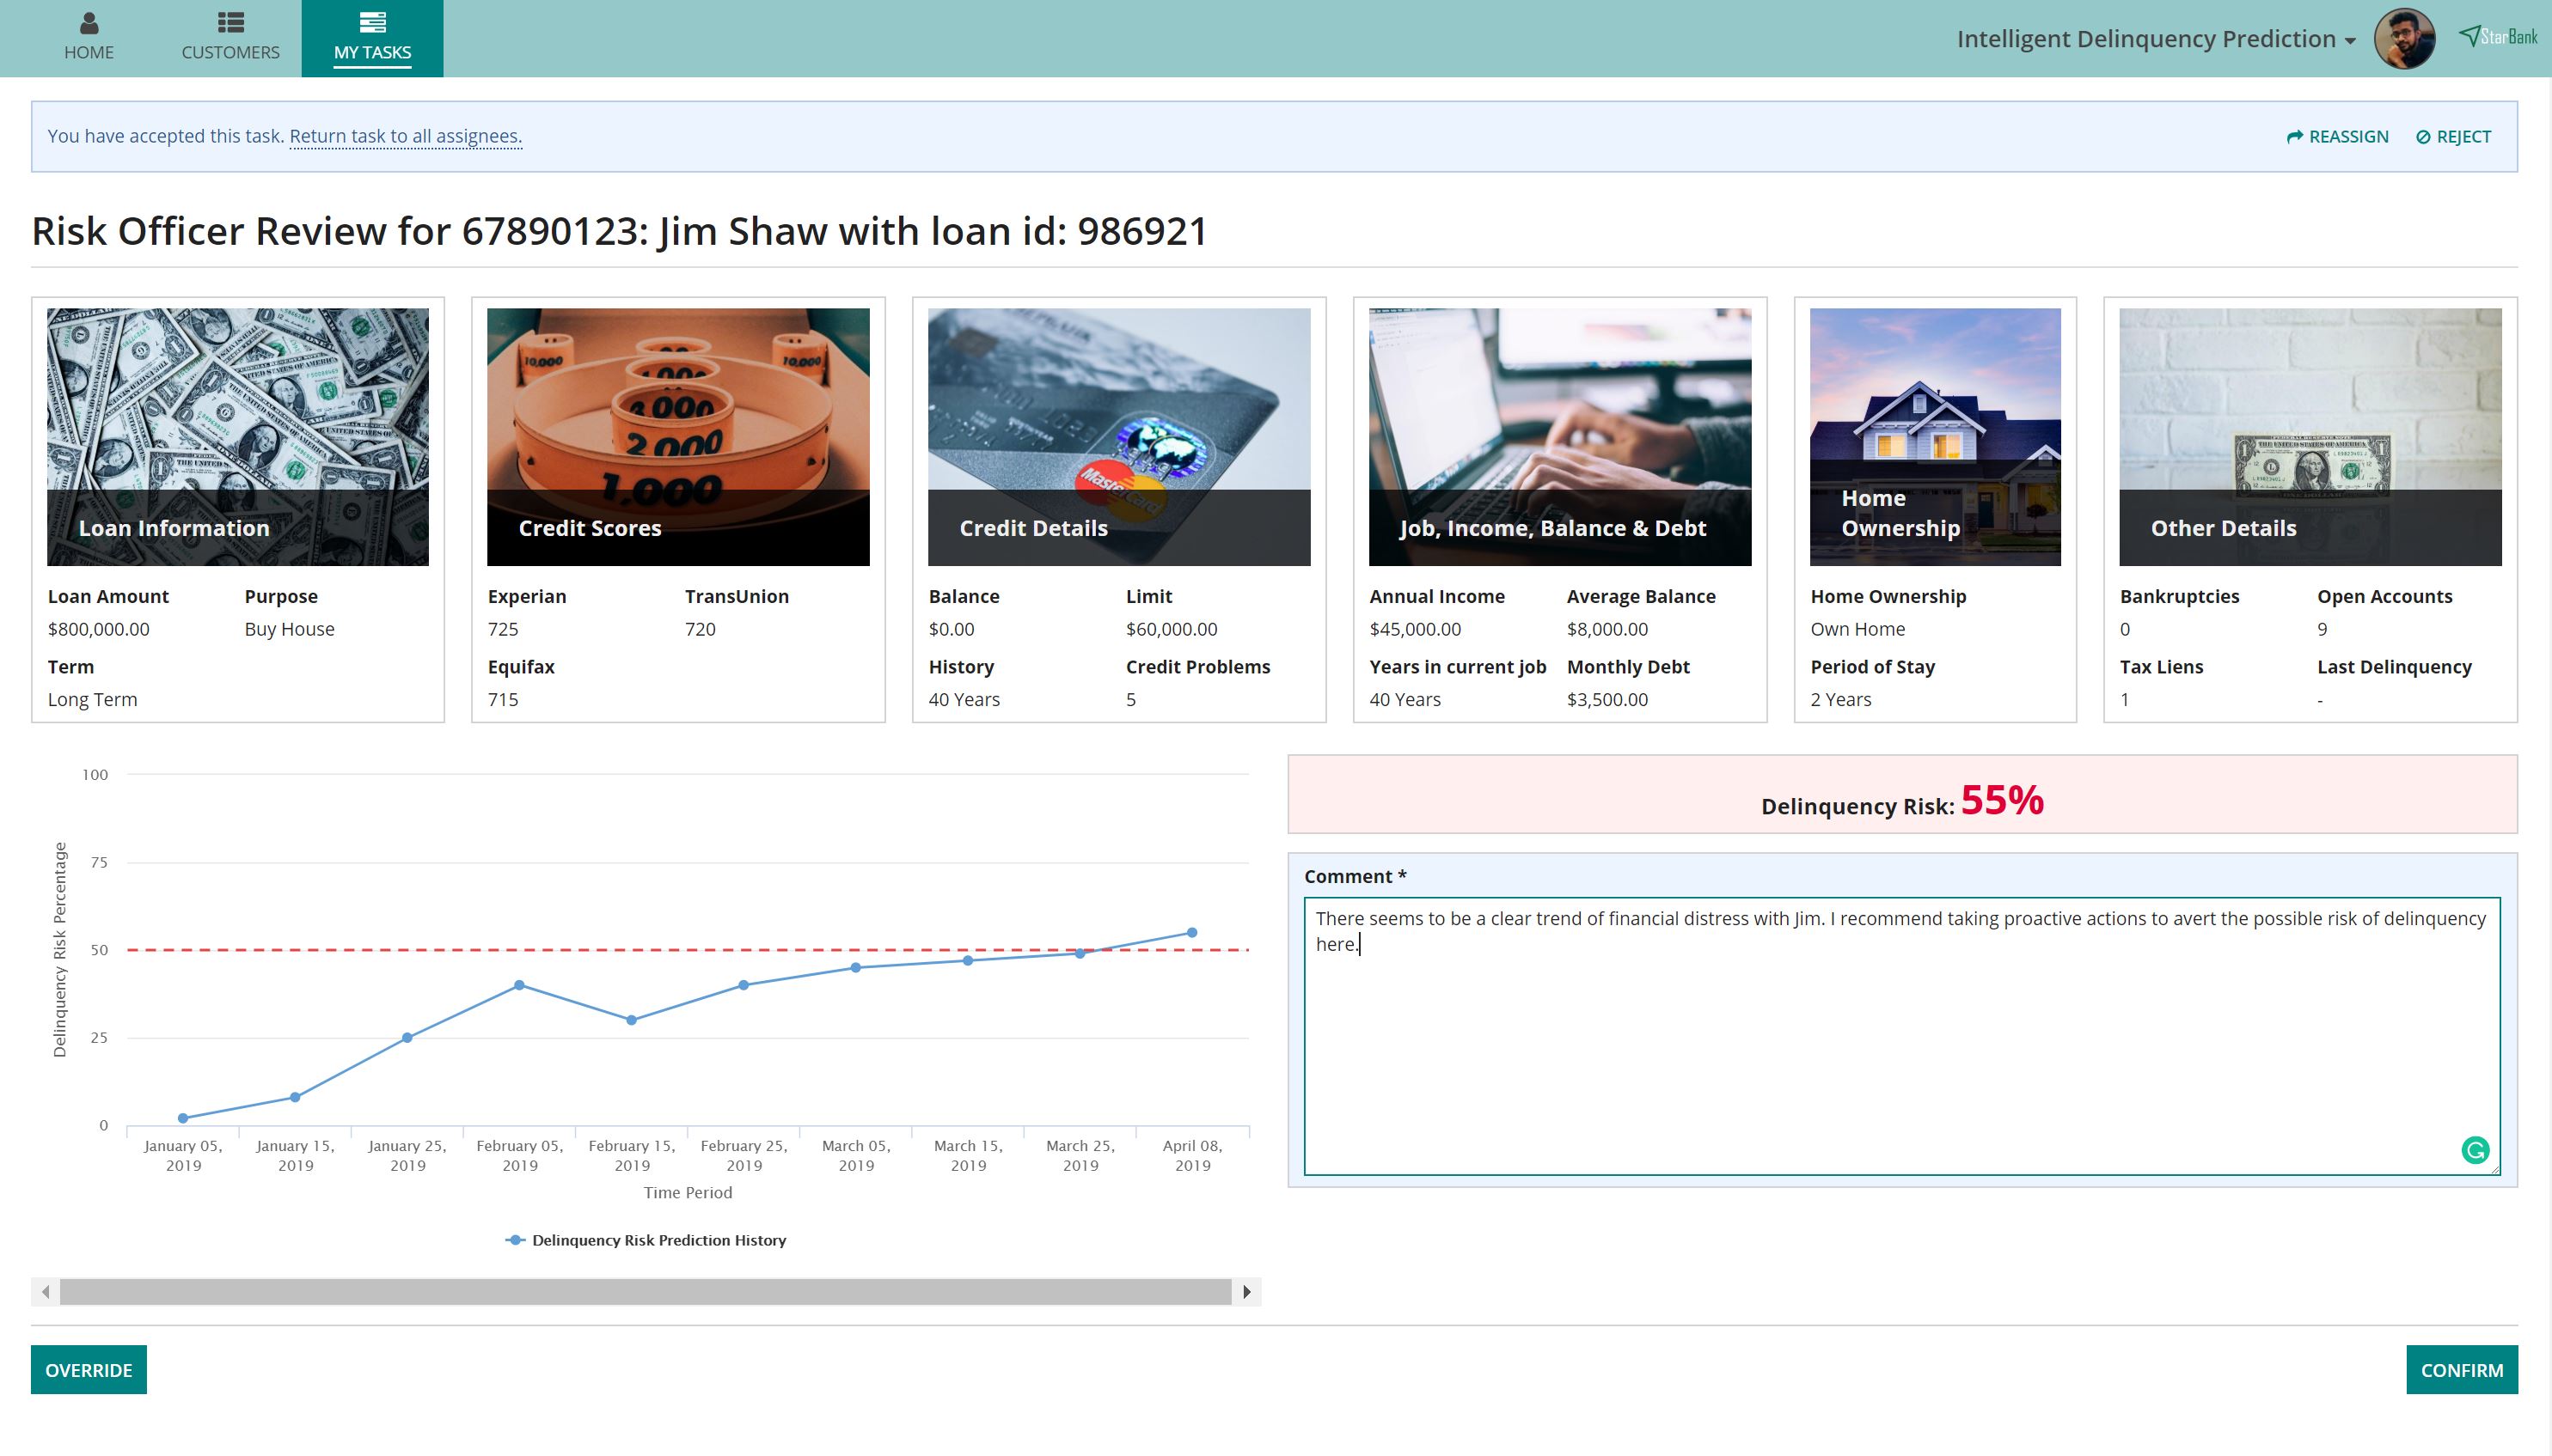Click the Home person icon

tap(89, 22)
